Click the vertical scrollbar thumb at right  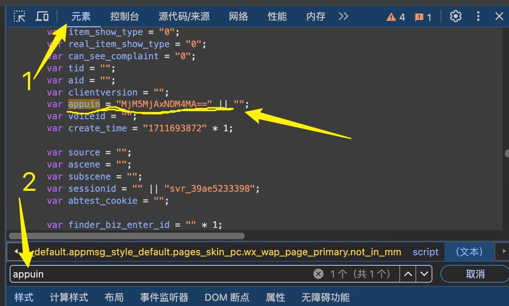pos(507,153)
